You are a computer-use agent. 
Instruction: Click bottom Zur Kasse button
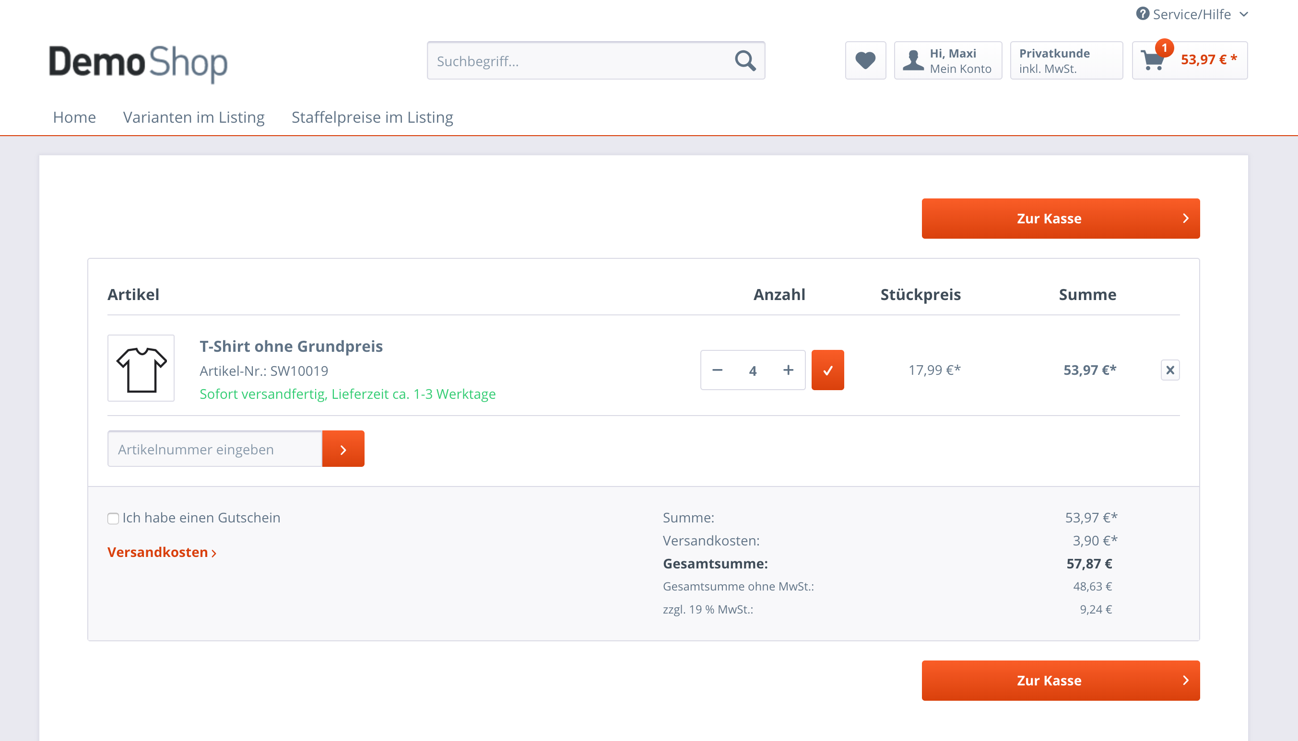tap(1061, 681)
